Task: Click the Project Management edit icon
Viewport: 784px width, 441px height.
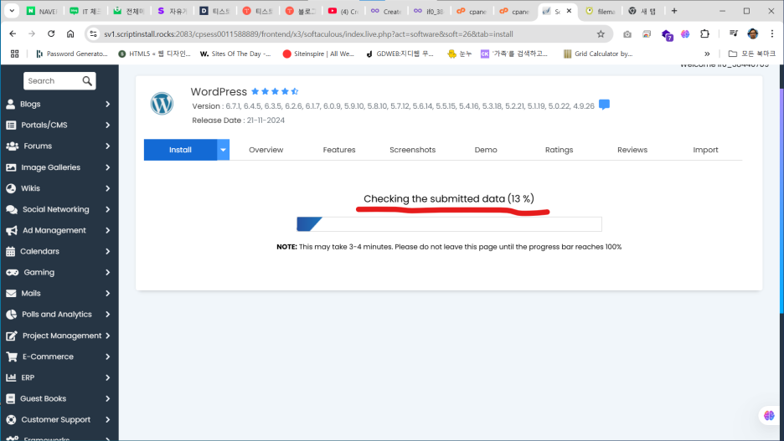Action: click(12, 336)
